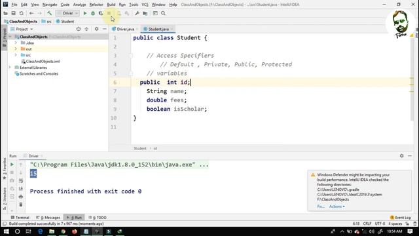Select ClassAndObjects.iml file in tree
The image size is (419, 236).
coord(41,61)
